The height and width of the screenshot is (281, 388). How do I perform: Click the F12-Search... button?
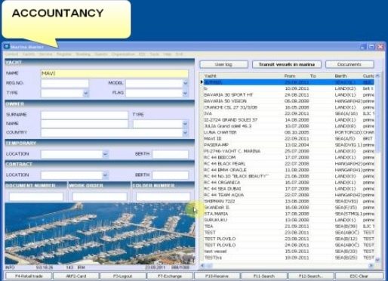311,276
